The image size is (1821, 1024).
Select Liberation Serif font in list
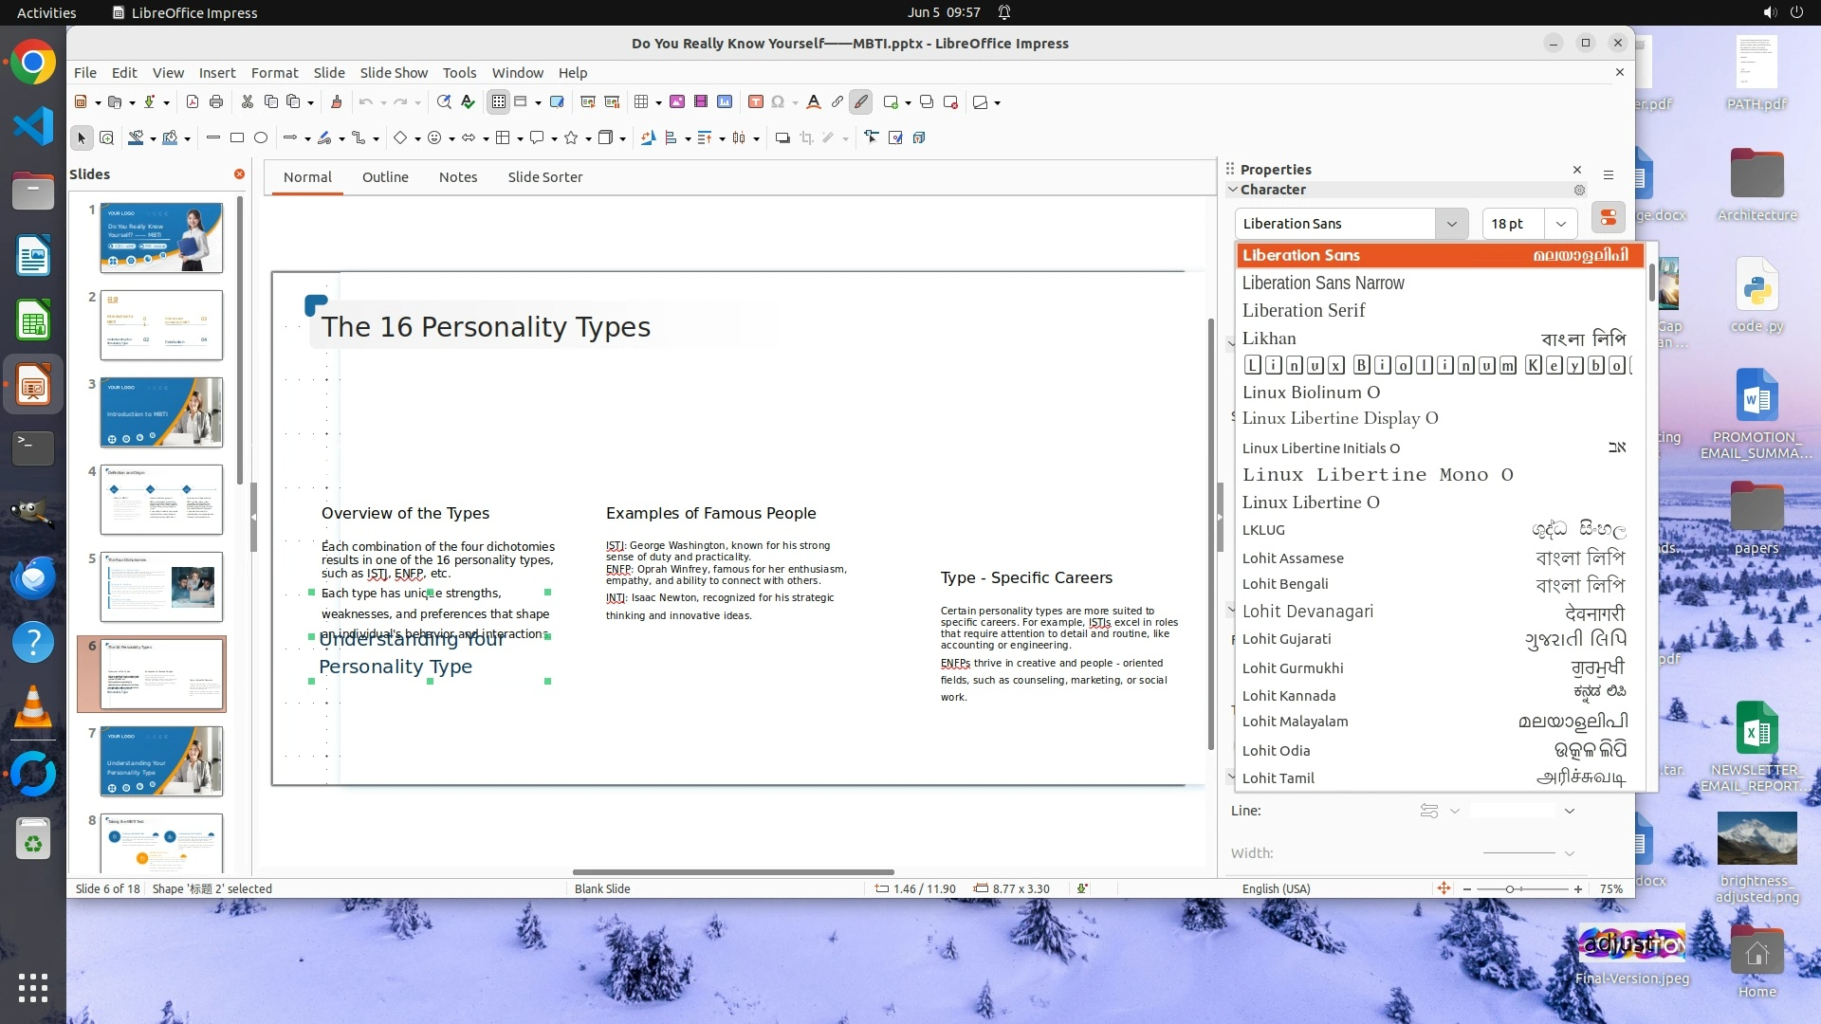coord(1303,311)
